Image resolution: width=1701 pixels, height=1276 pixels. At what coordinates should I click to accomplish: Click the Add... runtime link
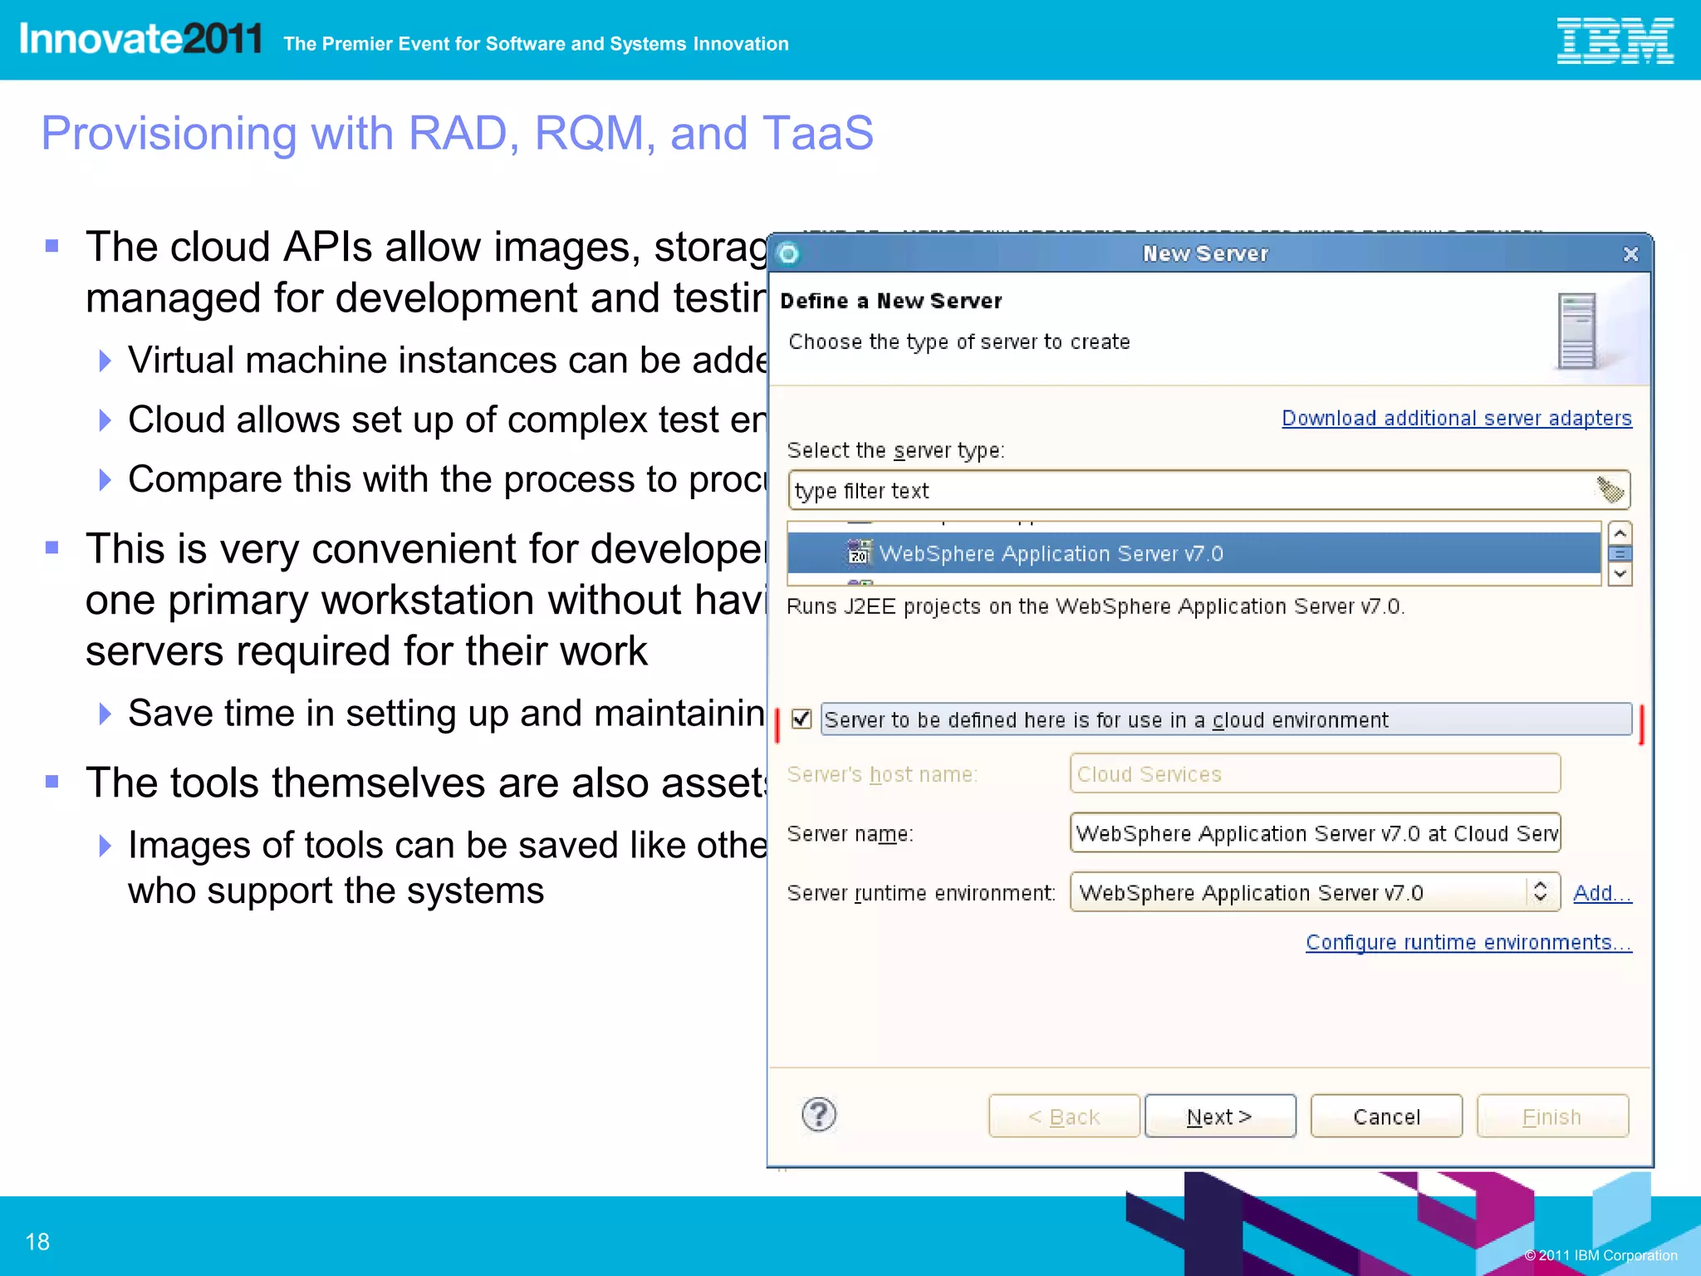click(x=1602, y=893)
